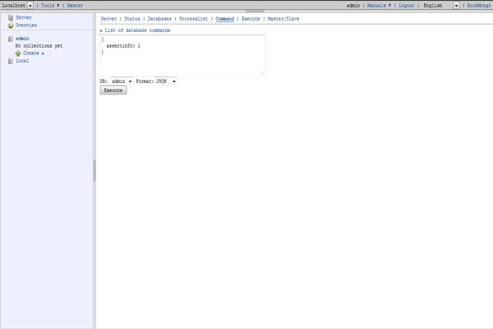This screenshot has height=329, width=493.
Task: Expand the Tools menu
Action: 50,5
